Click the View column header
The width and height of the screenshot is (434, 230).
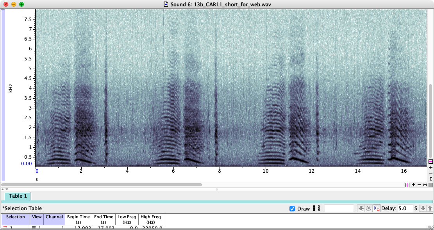click(x=37, y=219)
